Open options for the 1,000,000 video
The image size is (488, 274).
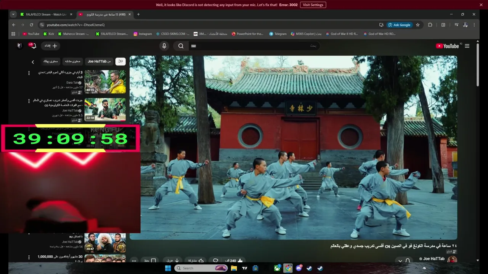click(29, 257)
